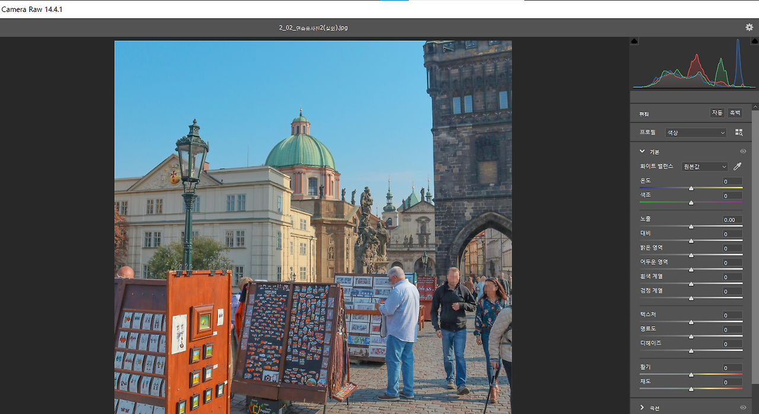Viewport: 759px width, 414px height.
Task: Click the 채도 saturation slider handle
Action: pos(691,389)
